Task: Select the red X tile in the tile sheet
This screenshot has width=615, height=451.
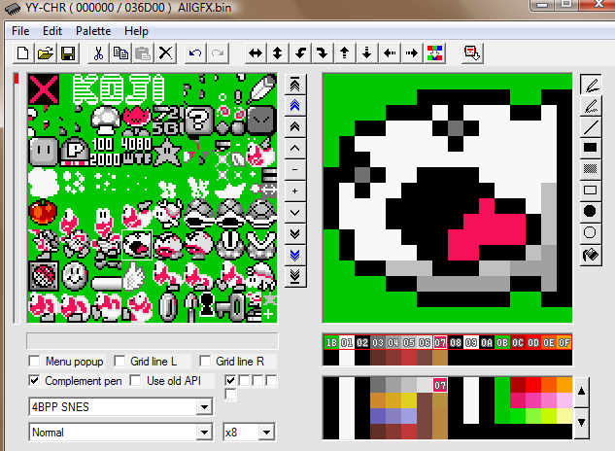Action: 44,89
